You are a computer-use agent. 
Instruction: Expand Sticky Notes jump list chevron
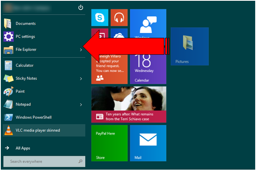click(x=81, y=79)
